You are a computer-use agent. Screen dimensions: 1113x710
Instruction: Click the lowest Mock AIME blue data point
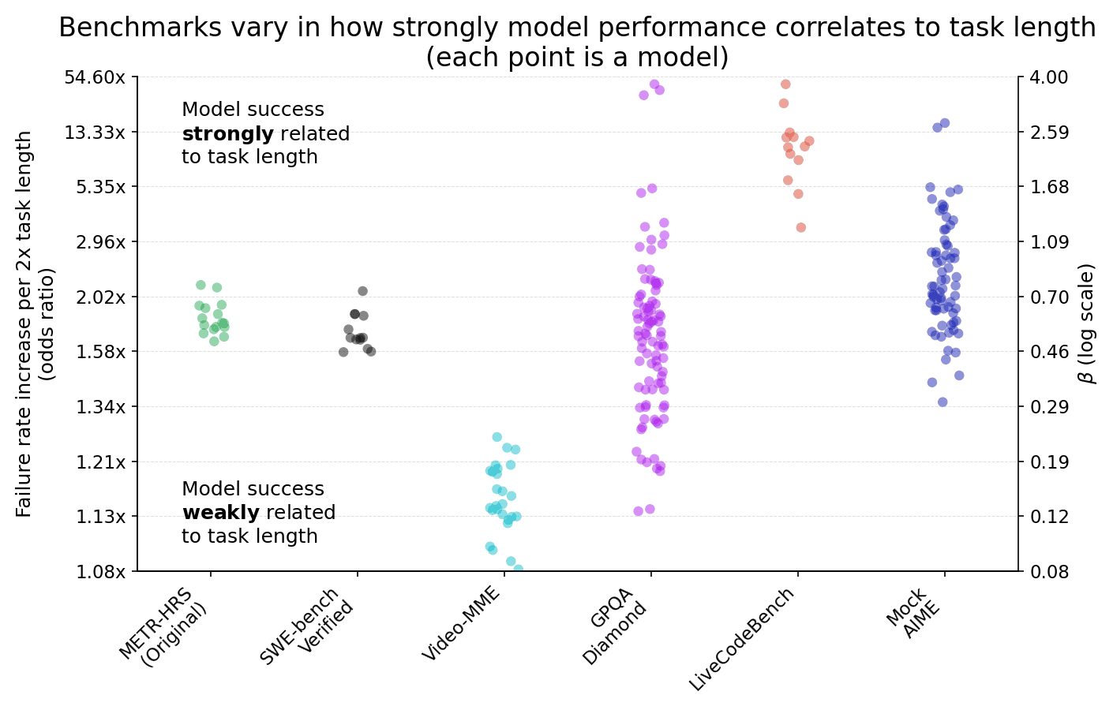[942, 402]
